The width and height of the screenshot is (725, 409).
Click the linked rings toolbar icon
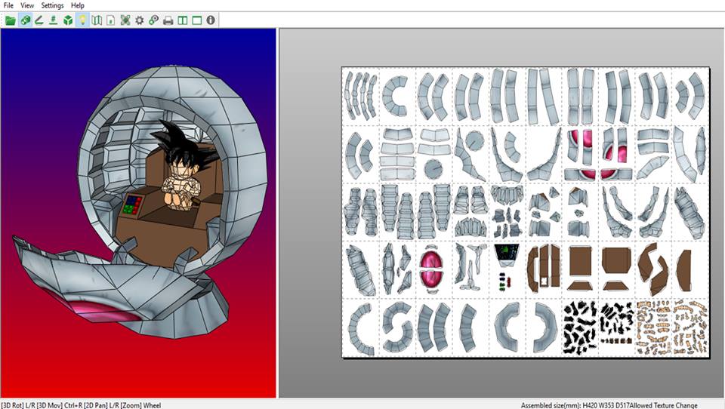click(x=153, y=20)
